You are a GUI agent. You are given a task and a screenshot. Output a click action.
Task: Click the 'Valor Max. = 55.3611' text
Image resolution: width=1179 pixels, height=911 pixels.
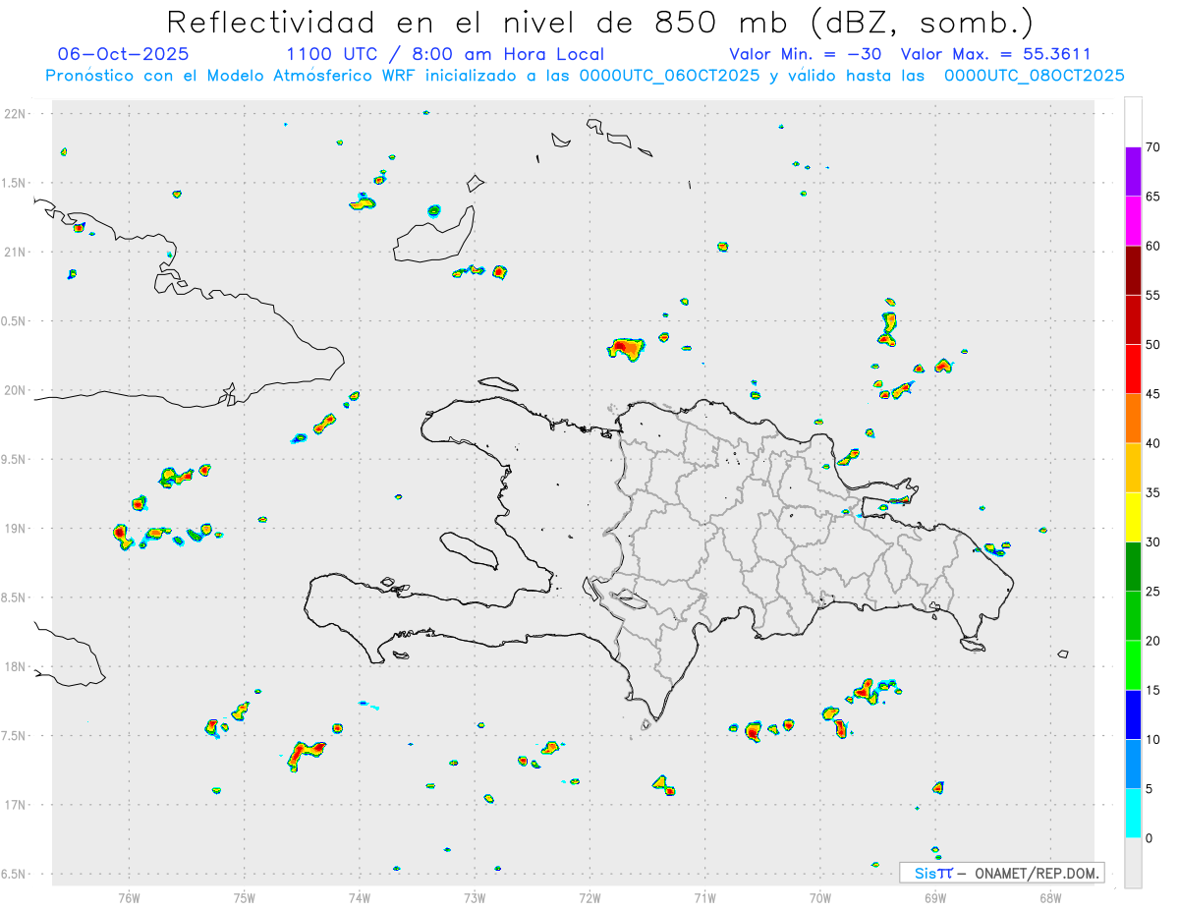coord(995,54)
